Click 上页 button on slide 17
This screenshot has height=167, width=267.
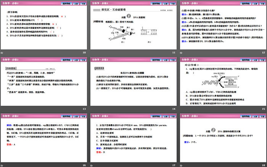[x=166, y=116]
